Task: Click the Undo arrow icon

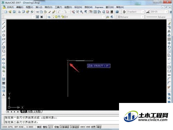Action: click(x=59, y=12)
